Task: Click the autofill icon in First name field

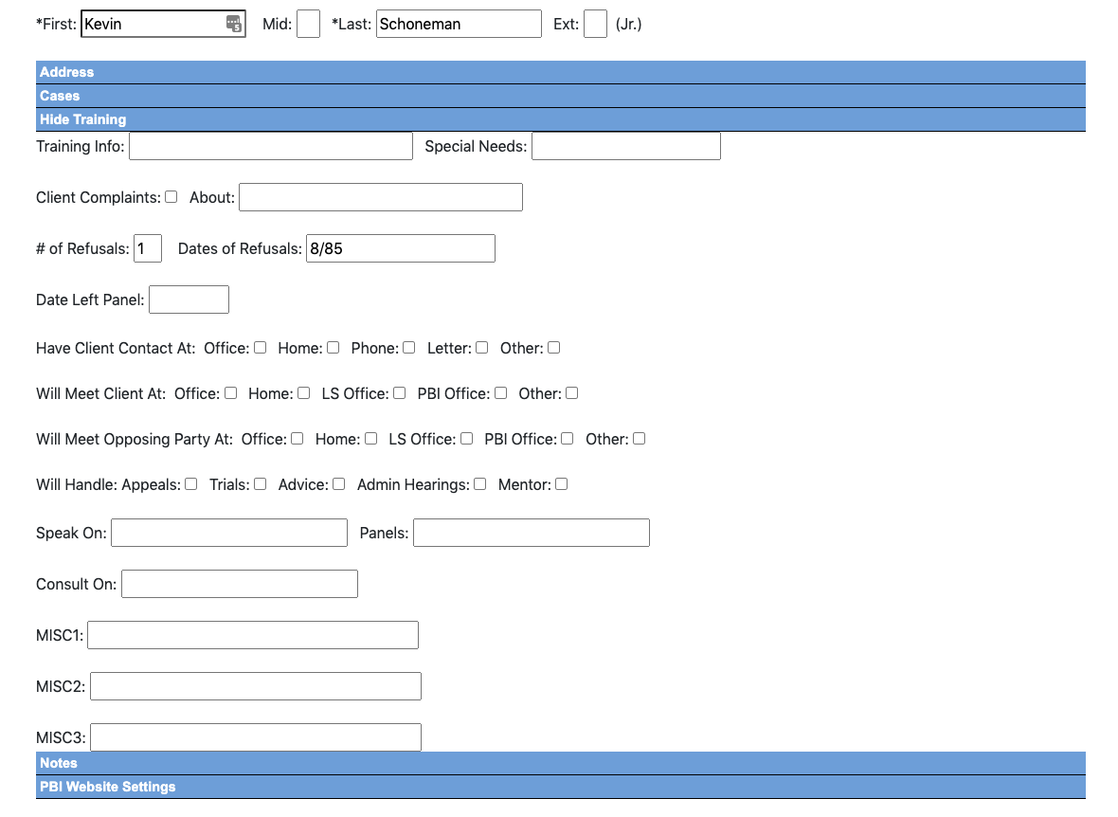Action: (233, 24)
